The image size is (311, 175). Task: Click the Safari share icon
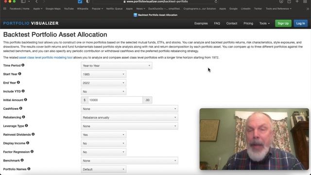pos(289,1)
